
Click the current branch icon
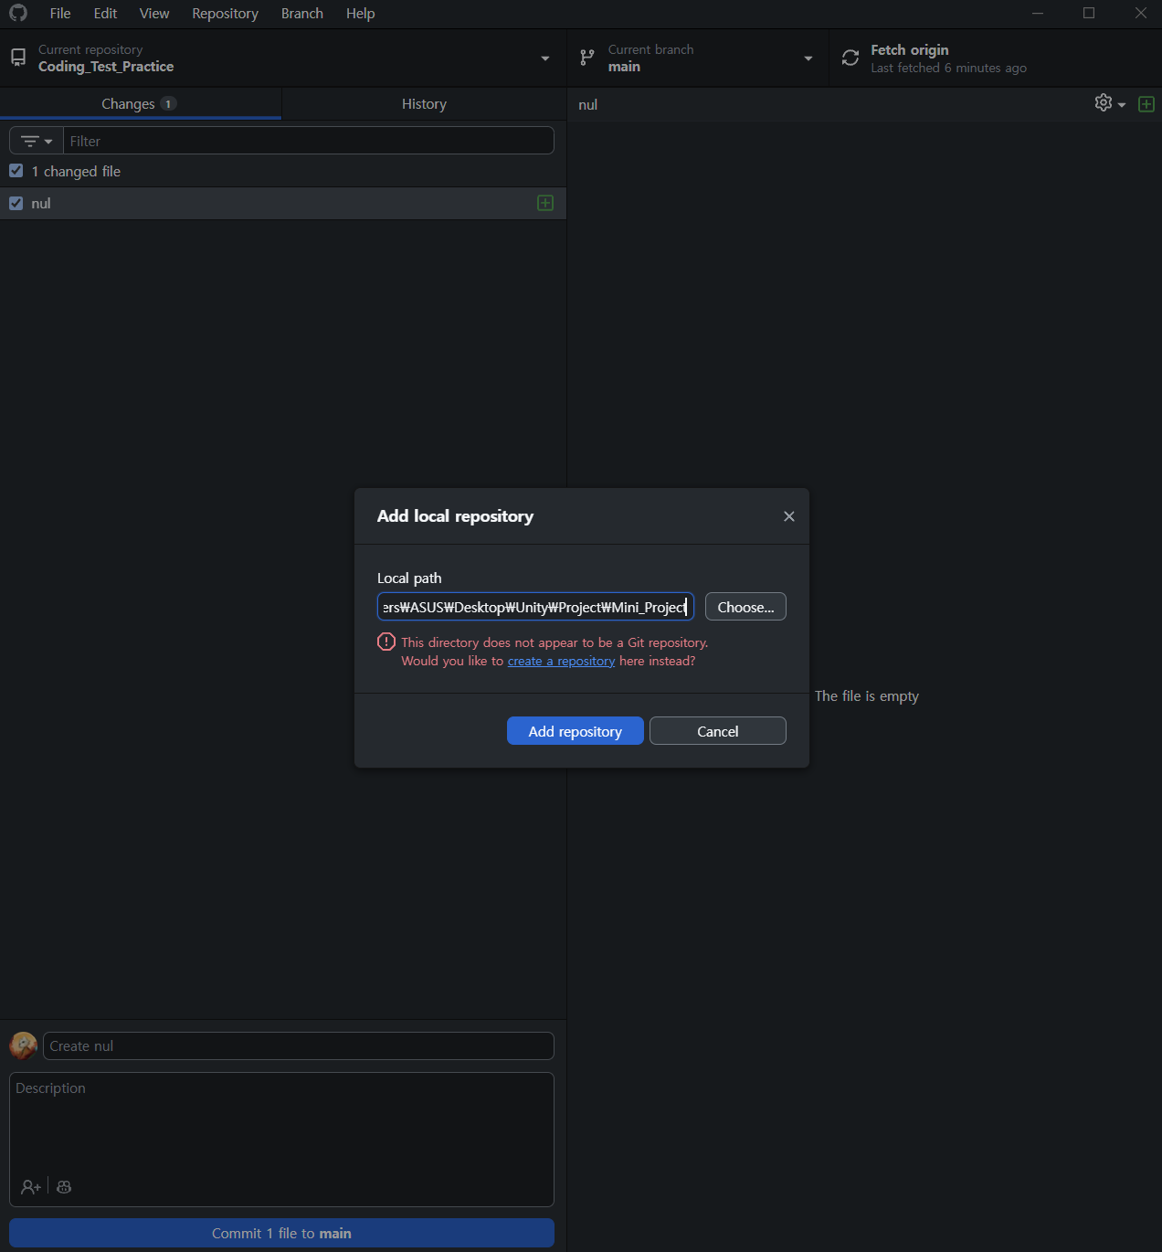tap(587, 58)
